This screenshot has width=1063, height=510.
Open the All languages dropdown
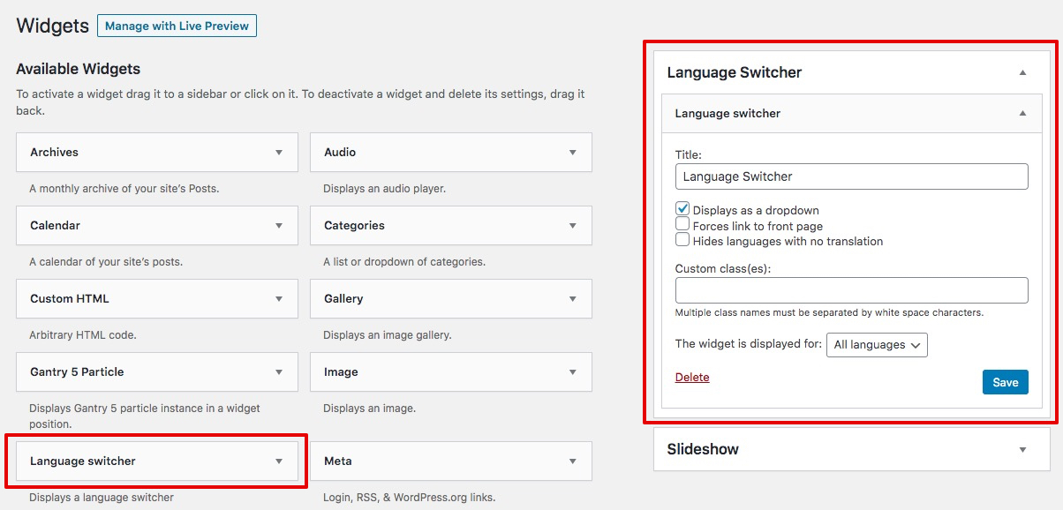coord(877,345)
